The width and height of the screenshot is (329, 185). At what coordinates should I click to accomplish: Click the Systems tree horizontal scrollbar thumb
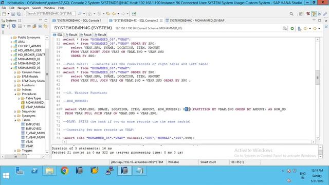(x=15, y=156)
